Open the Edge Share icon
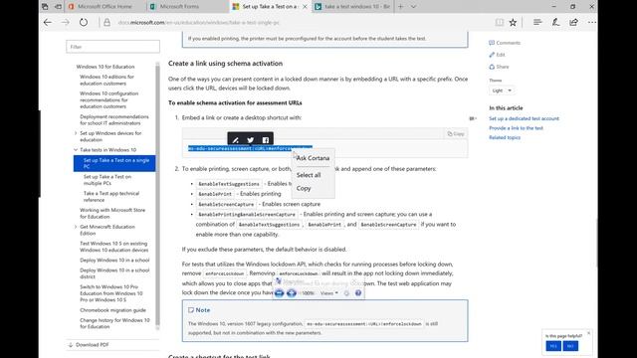 tap(573, 22)
